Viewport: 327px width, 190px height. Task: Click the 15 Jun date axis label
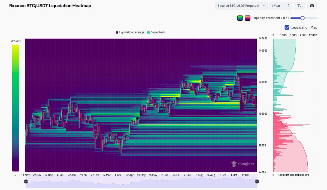[165, 175]
